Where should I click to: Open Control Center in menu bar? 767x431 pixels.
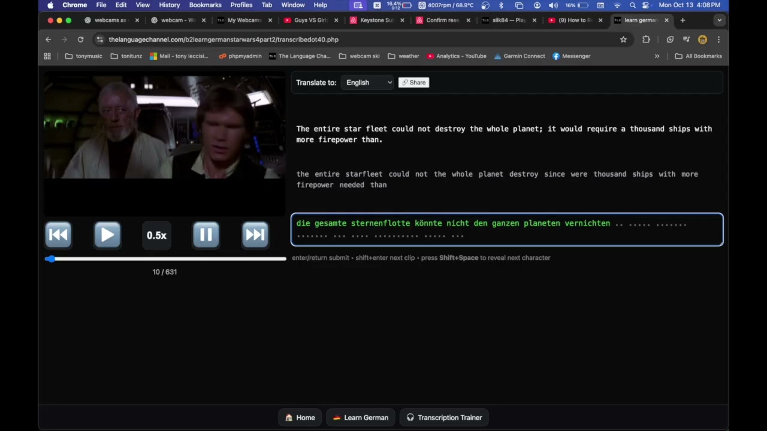click(646, 5)
